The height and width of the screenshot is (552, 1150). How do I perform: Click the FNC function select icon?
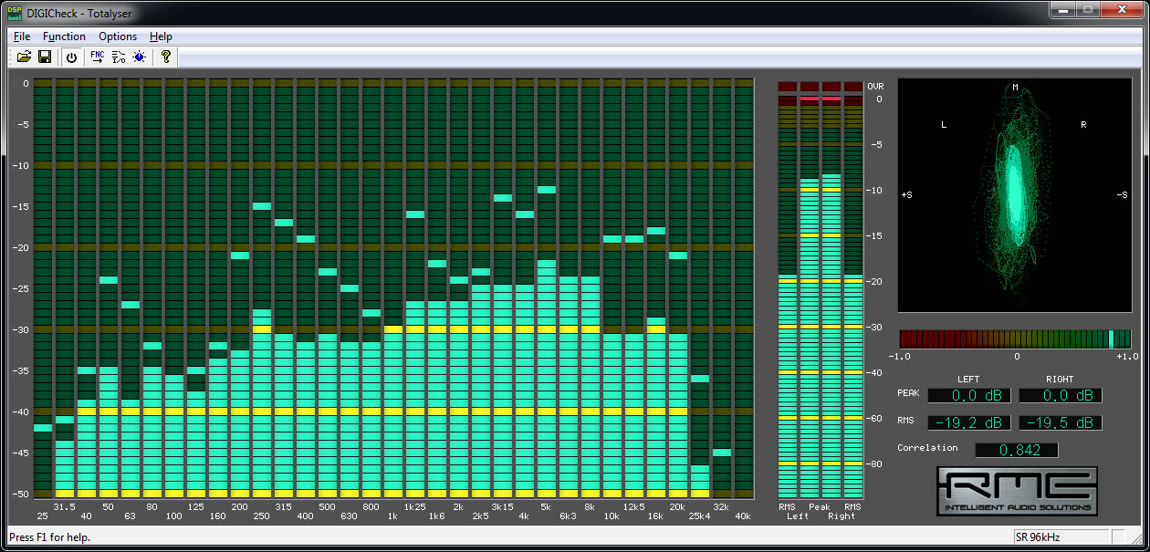pyautogui.click(x=97, y=57)
